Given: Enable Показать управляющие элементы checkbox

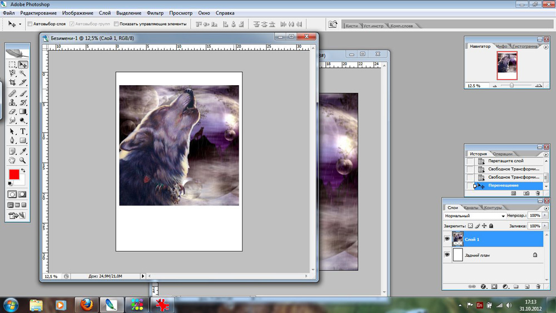Looking at the screenshot, I should tap(116, 24).
